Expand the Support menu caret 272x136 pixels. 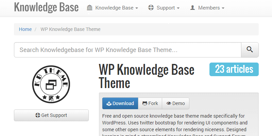[x=178, y=8]
